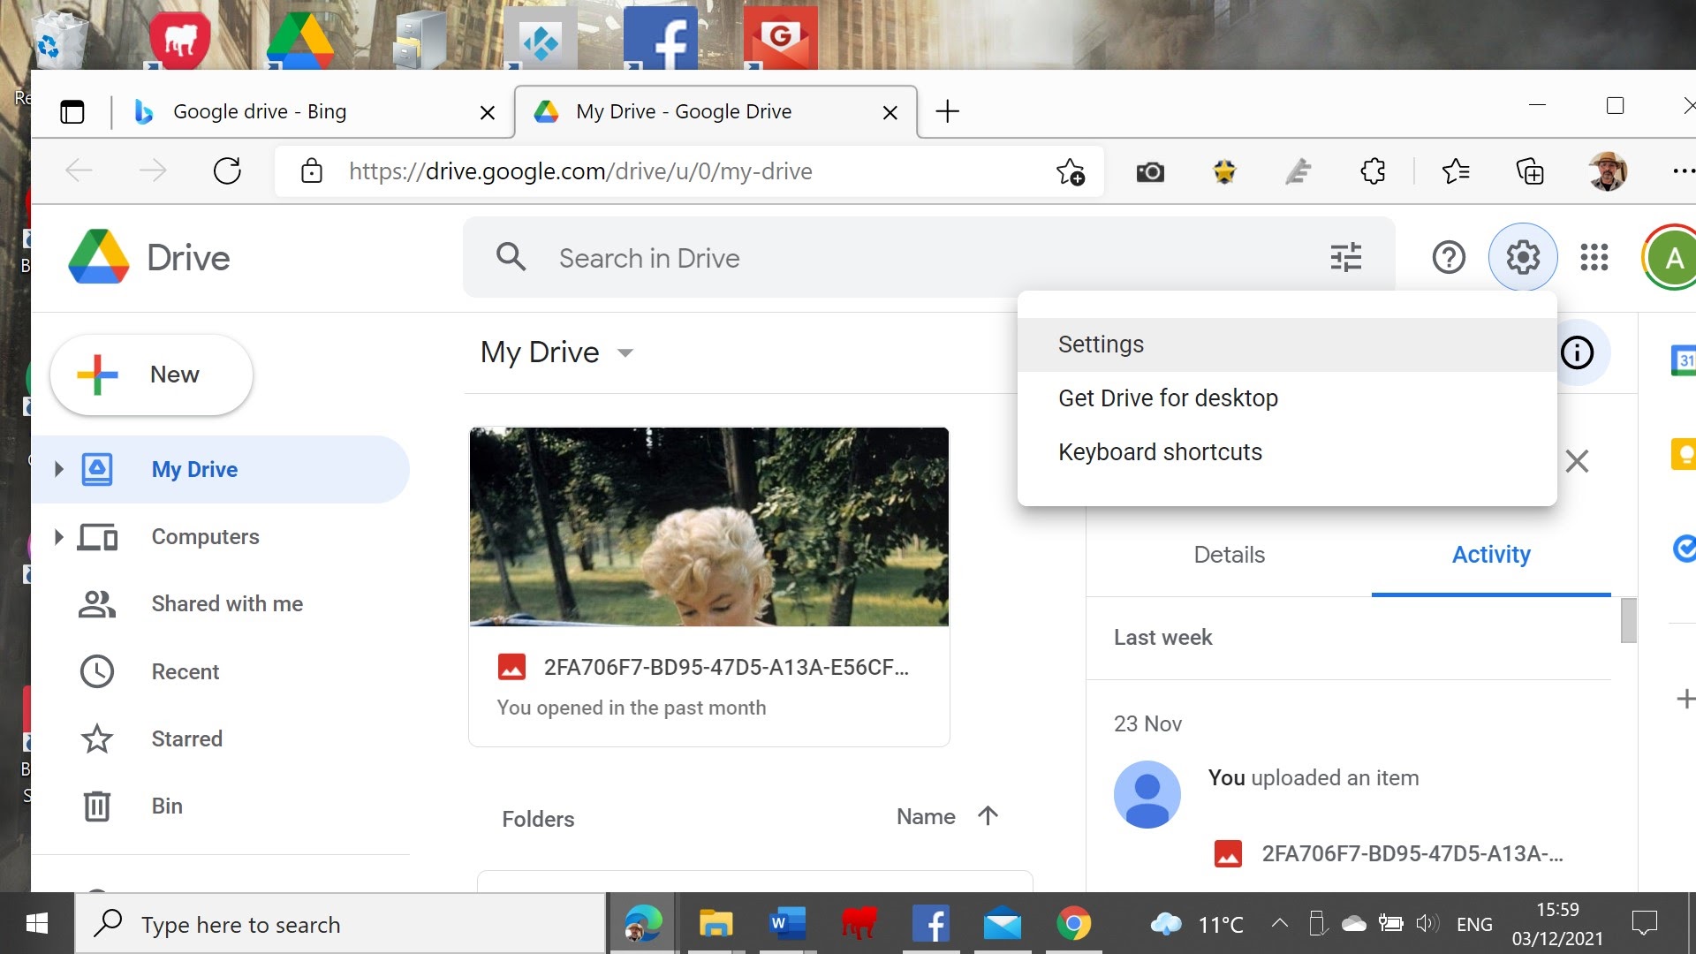Open the suggested image thumbnail

click(x=708, y=527)
